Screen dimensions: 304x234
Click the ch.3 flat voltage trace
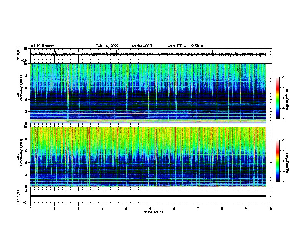tap(148, 196)
